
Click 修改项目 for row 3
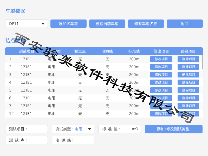pyautogui.click(x=161, y=75)
